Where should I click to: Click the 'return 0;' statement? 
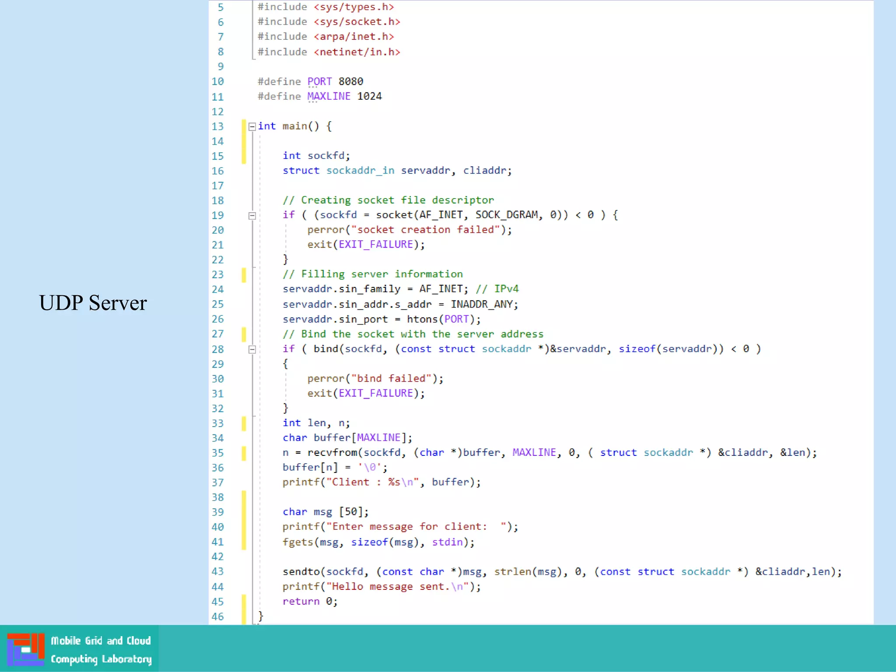click(x=310, y=602)
